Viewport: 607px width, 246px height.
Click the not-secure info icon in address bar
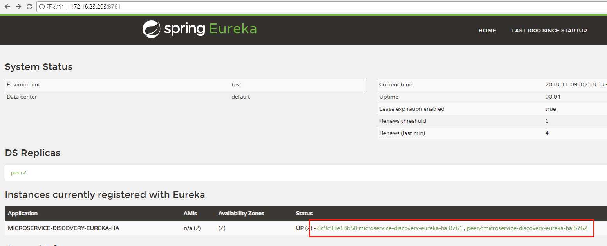point(42,7)
